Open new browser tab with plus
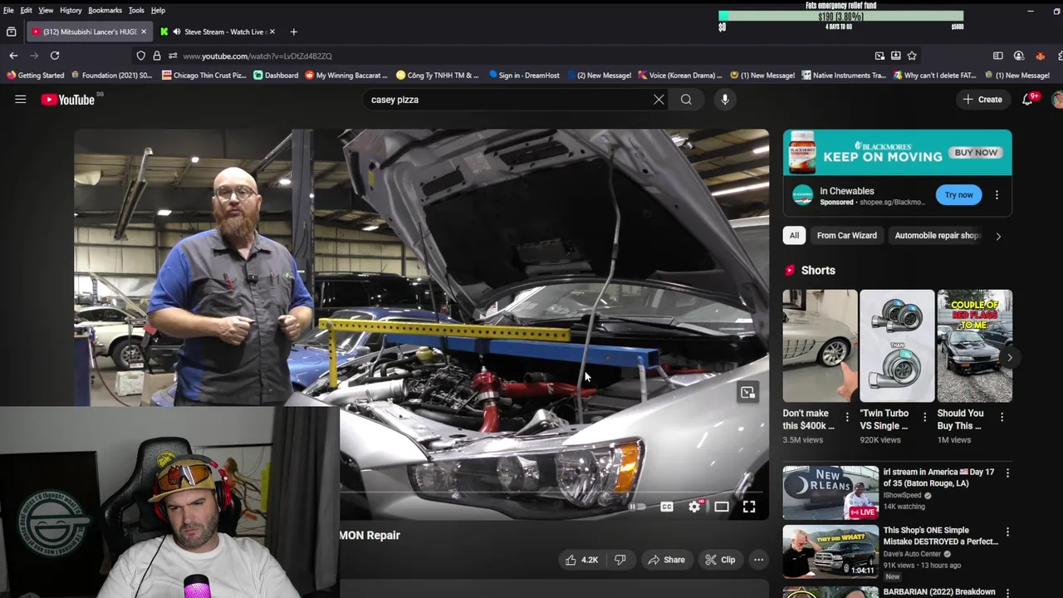The height and width of the screenshot is (598, 1063). (293, 32)
